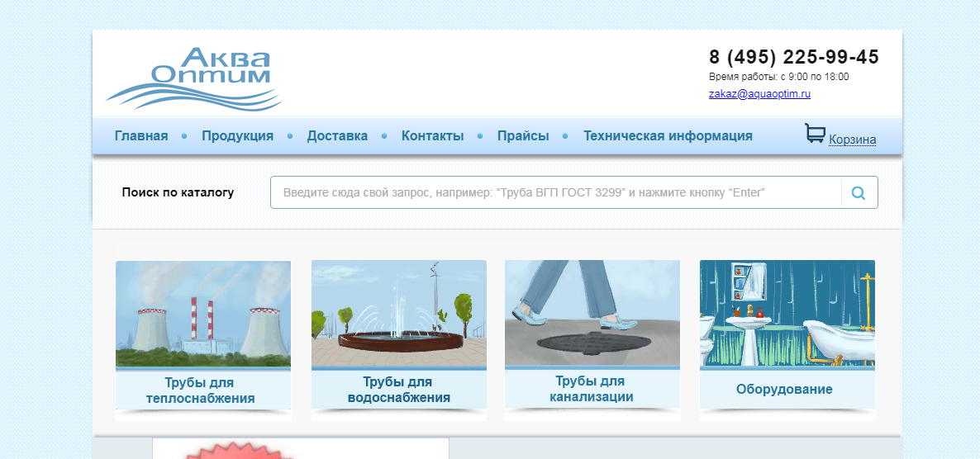Click the manhole sewer pipes image
Image resolution: width=980 pixels, height=459 pixels.
point(592,312)
